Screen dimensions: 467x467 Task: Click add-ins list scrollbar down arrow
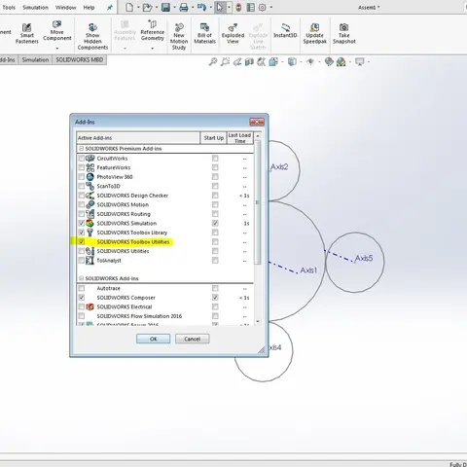click(x=258, y=321)
